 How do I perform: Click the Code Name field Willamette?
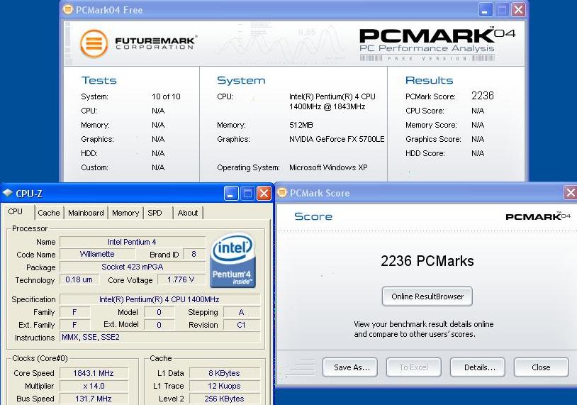point(97,254)
